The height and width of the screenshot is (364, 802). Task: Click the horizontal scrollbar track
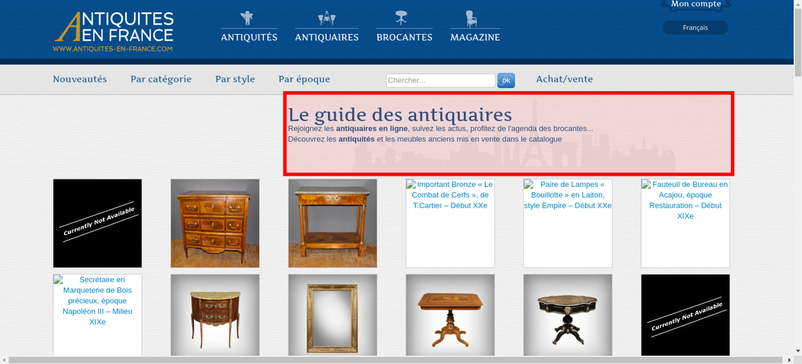point(395,360)
